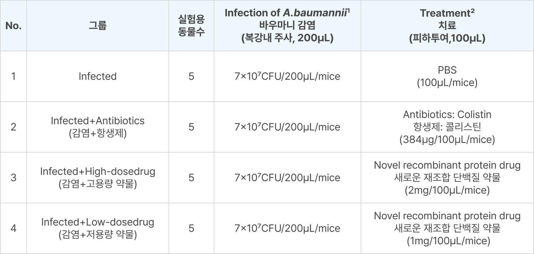Click the 2mg/100µL/mice treatment cell
Viewport: 534px width, 254px height.
coord(447,178)
